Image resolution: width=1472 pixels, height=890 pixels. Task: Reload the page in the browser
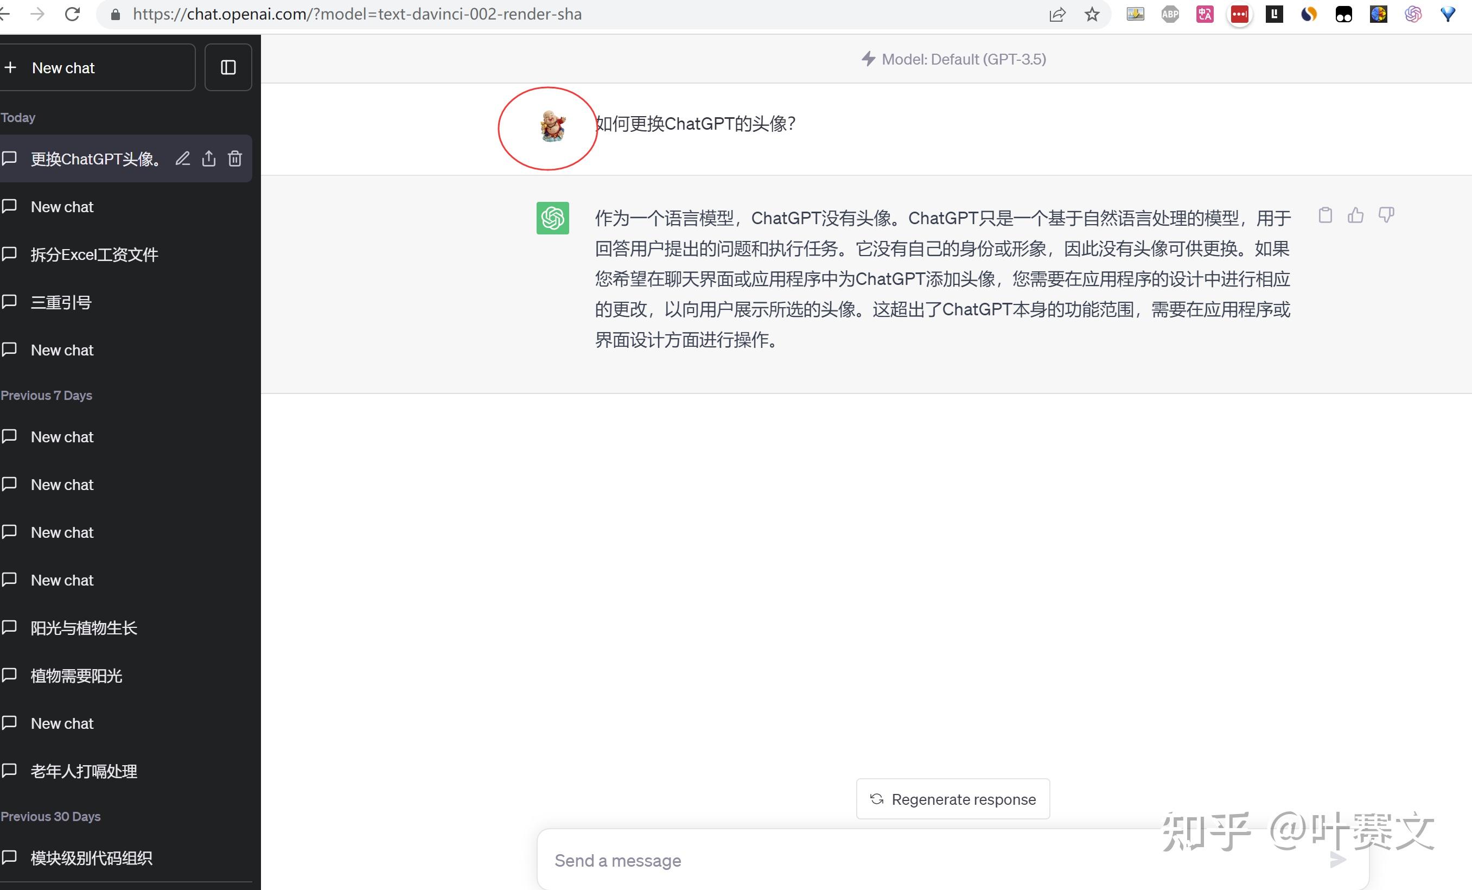pyautogui.click(x=72, y=14)
